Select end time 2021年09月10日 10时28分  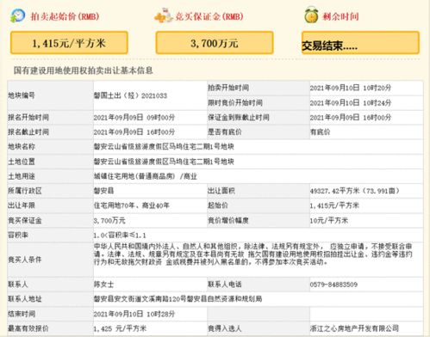(134, 314)
